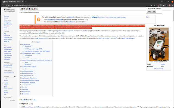Jump to 1.1 Background in contents

[27, 47]
